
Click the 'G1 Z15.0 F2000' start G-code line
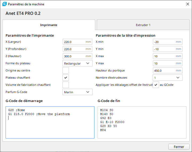point(39,114)
